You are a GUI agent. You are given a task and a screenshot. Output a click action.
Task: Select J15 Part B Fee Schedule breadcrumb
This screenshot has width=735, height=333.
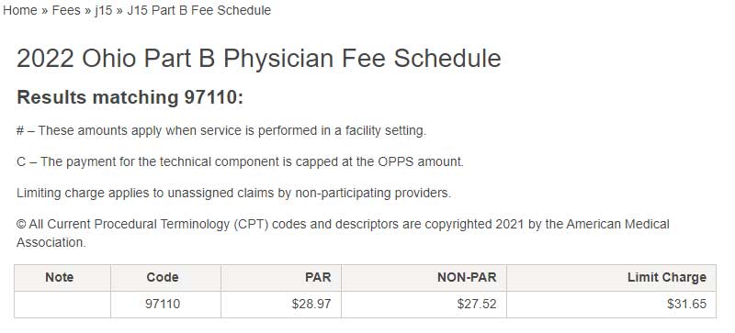(x=198, y=10)
